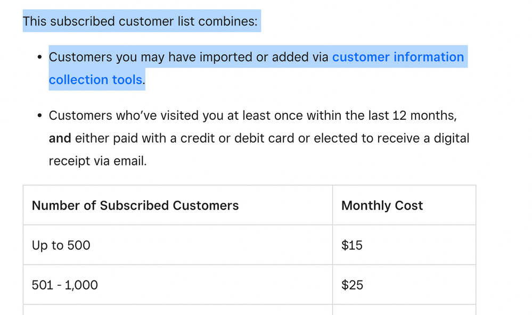Click the bold word 'and'
Image resolution: width=532 pixels, height=315 pixels.
click(60, 138)
